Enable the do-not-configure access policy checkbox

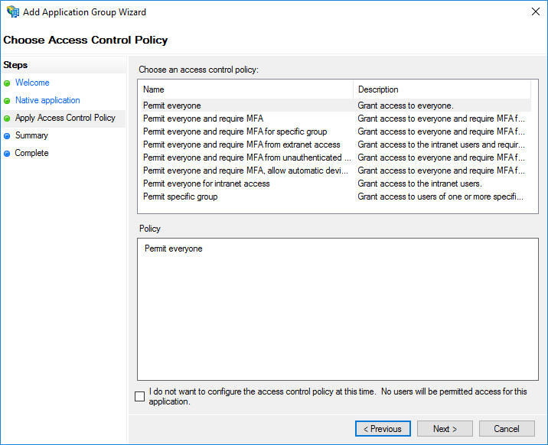[x=139, y=396]
